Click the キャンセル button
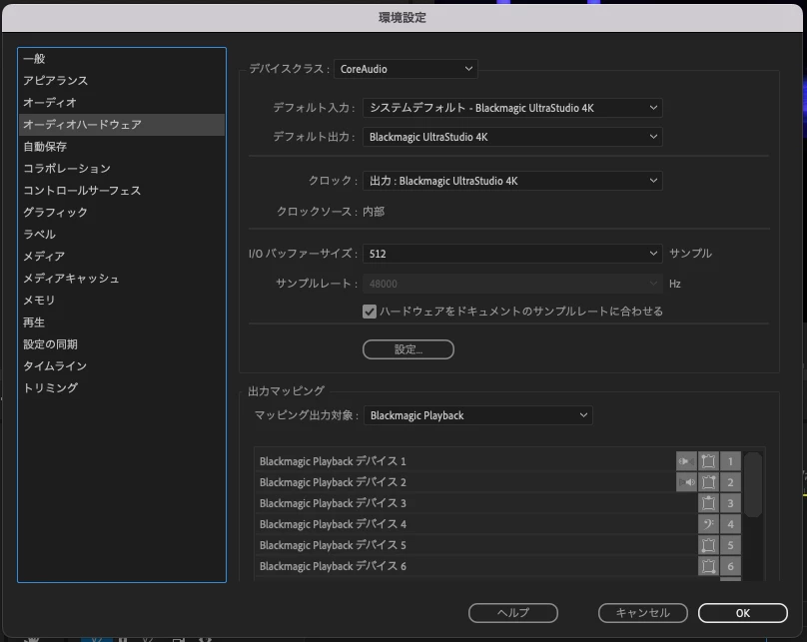Viewport: 807px width, 642px height. click(x=643, y=613)
